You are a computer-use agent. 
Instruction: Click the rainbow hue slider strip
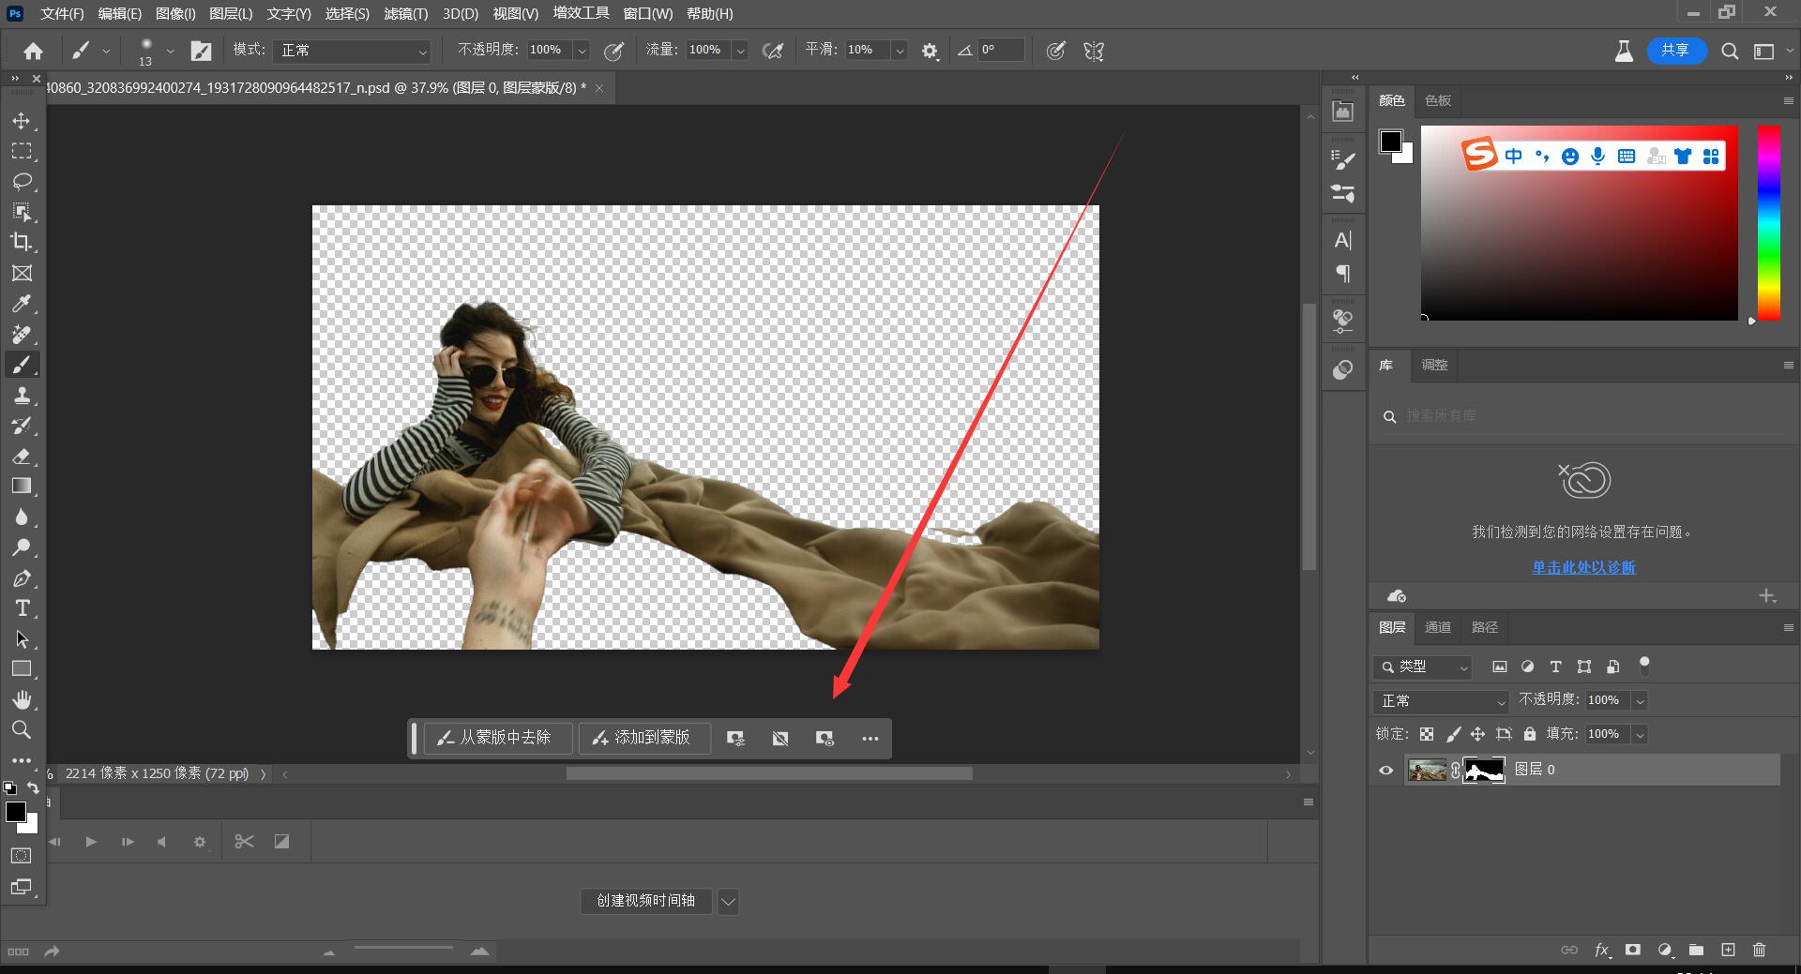coord(1768,223)
